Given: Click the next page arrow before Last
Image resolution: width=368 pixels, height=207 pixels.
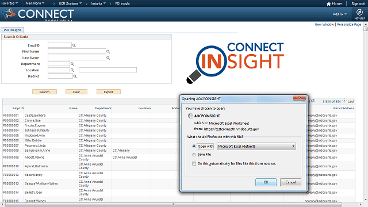Looking at the screenshot, I should (x=344, y=101).
